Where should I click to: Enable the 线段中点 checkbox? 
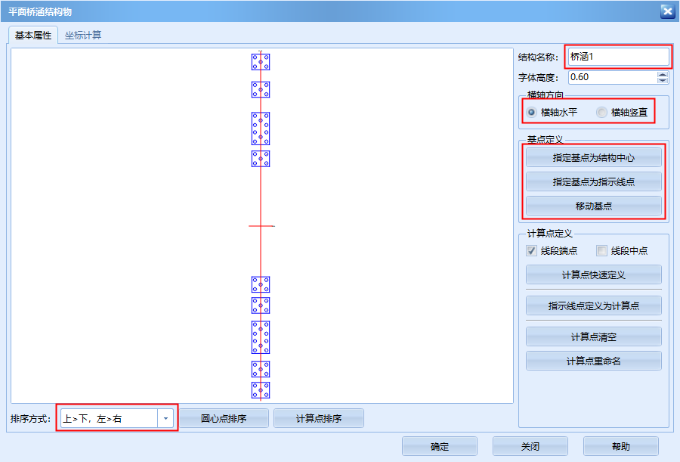pyautogui.click(x=601, y=251)
